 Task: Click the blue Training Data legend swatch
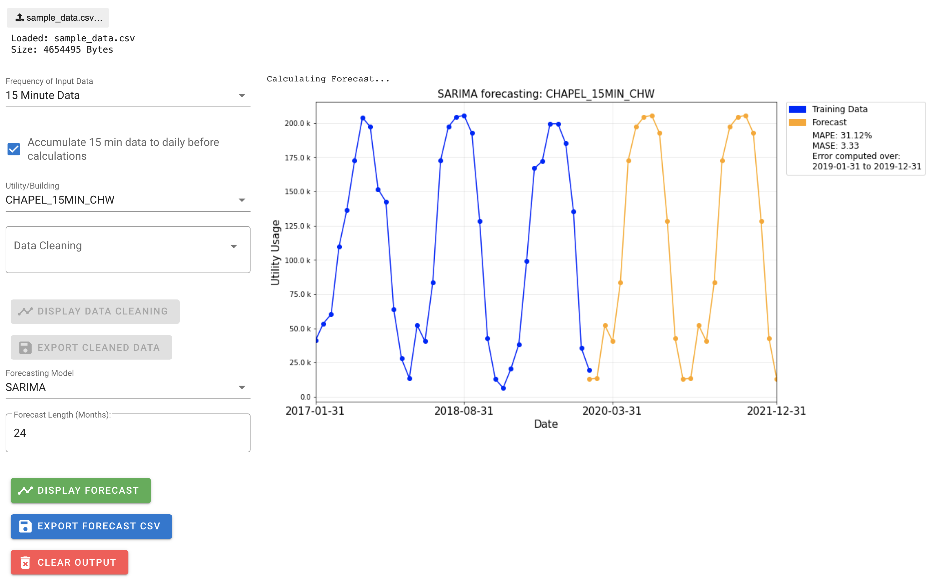coord(797,109)
